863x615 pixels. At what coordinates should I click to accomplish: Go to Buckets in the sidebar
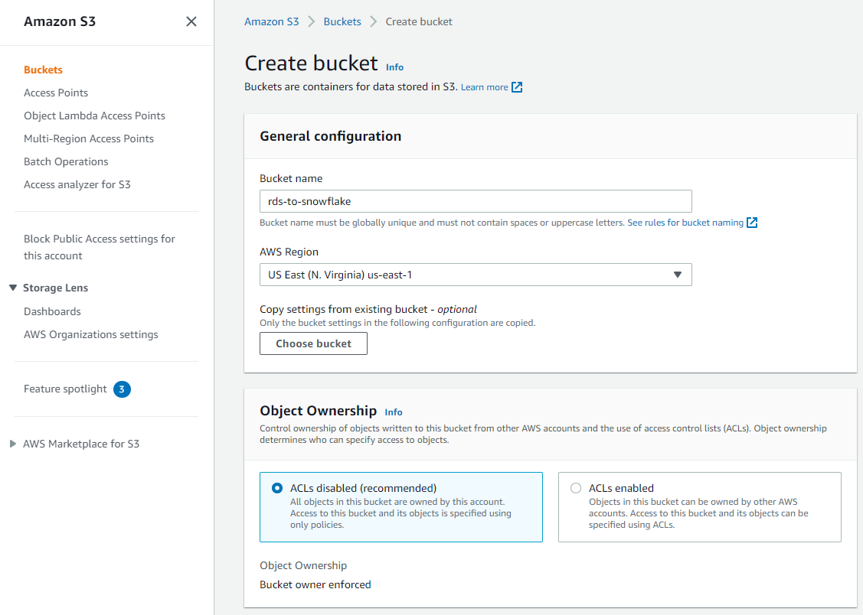pyautogui.click(x=43, y=70)
